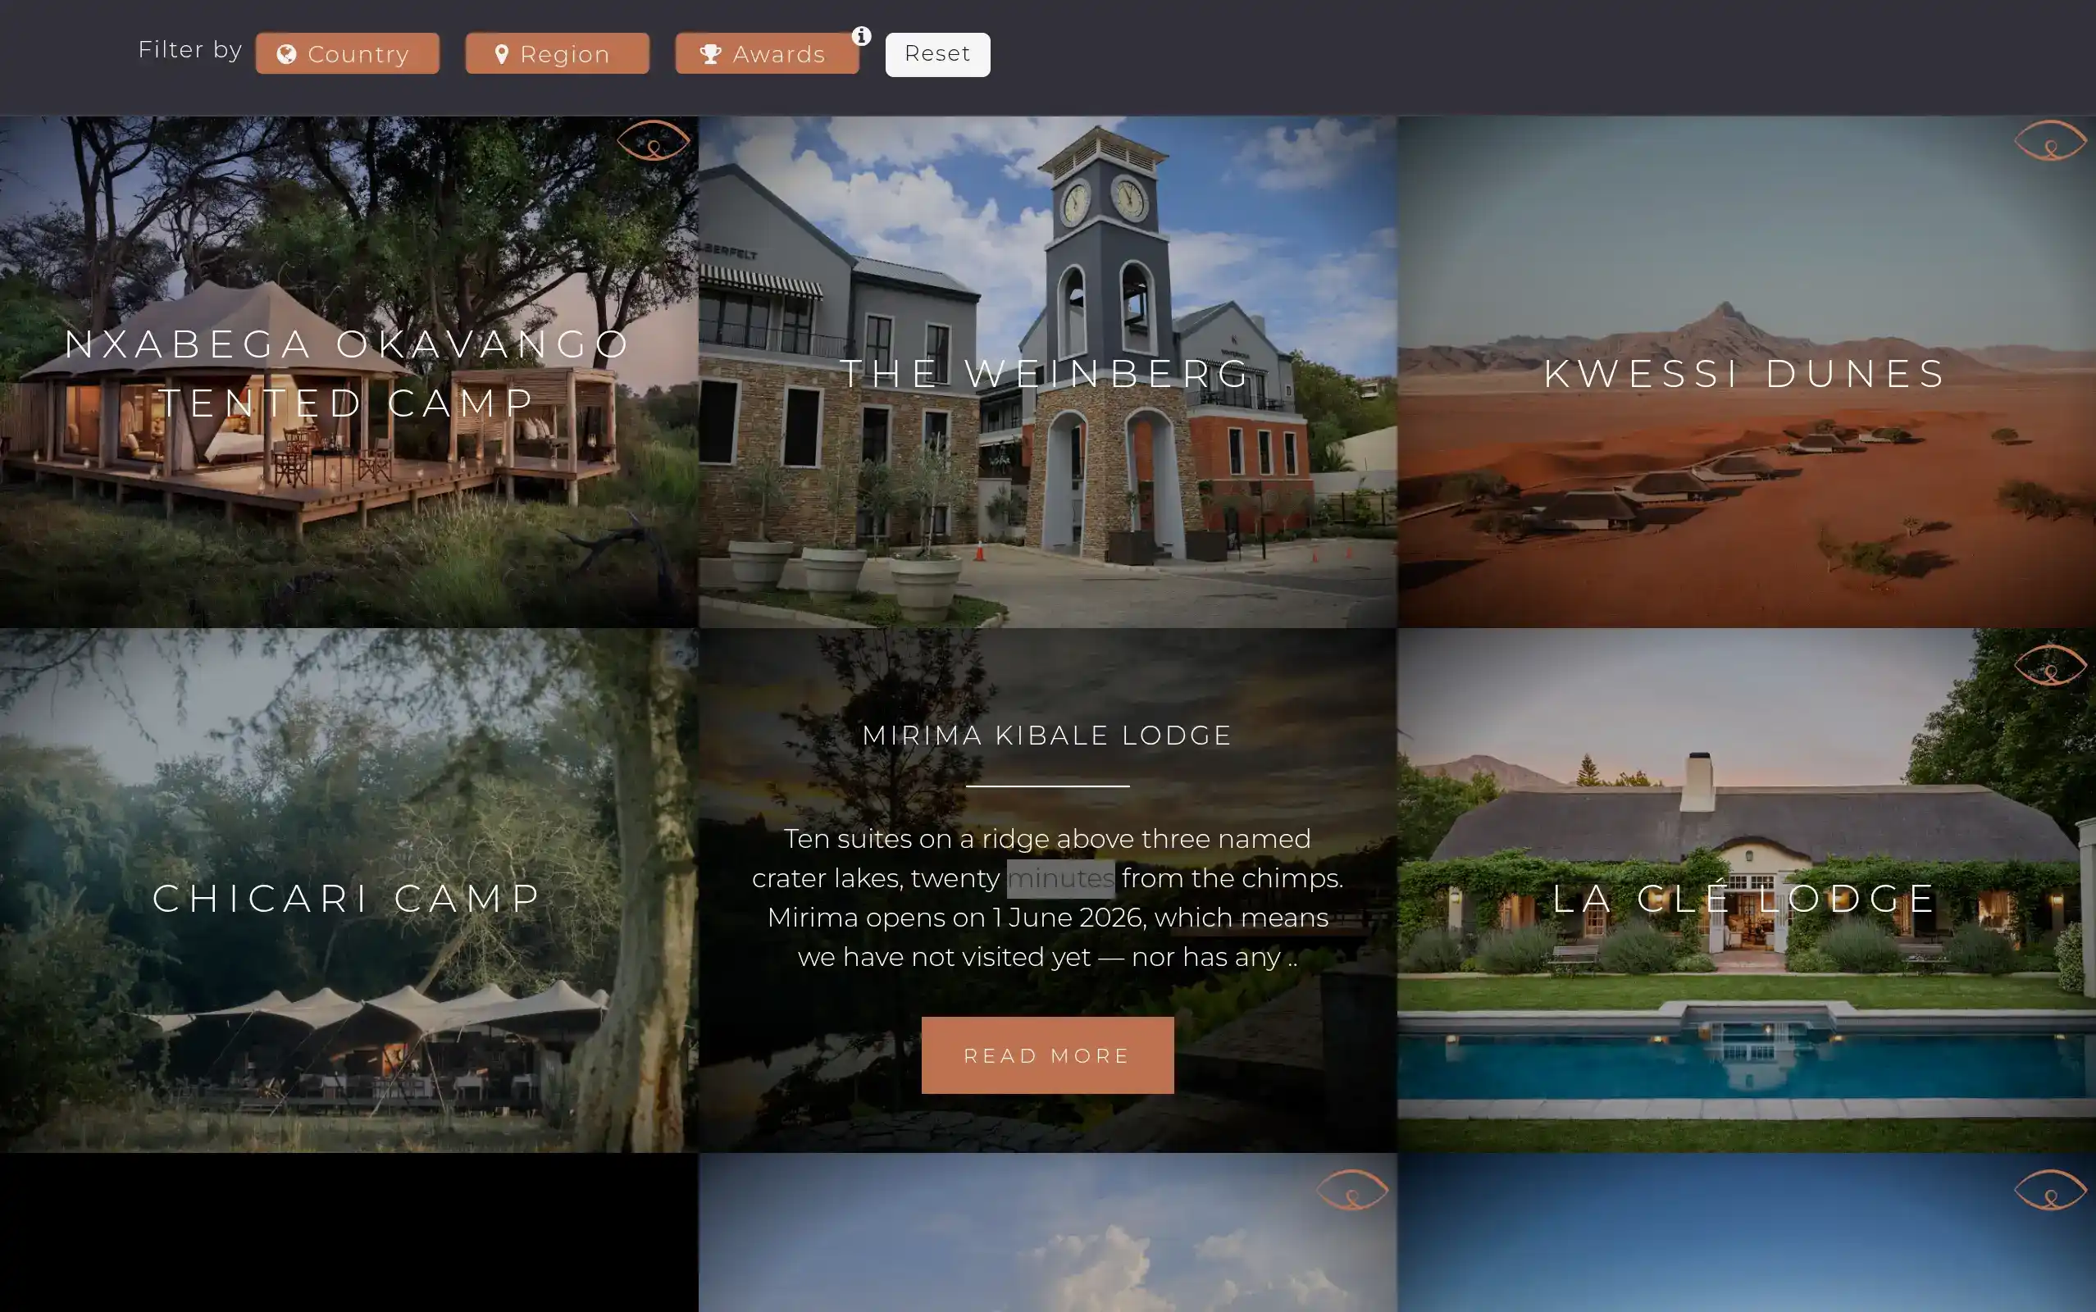
Task: Open the La Clé Lodge property card
Action: 1747,891
